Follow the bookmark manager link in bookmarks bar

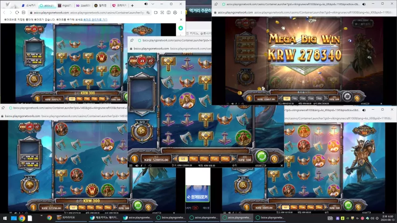[x=95, y=20]
